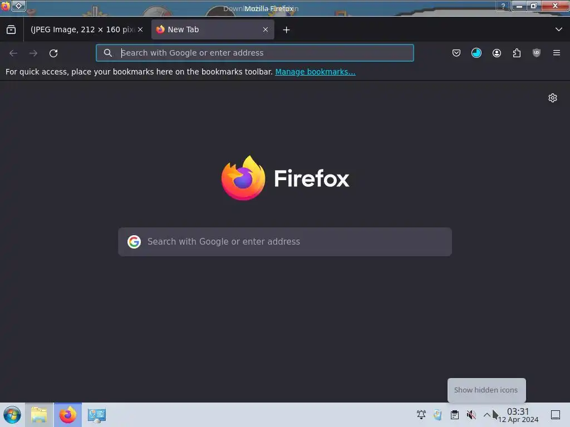Image resolution: width=570 pixels, height=427 pixels.
Task: Select Firefox in the taskbar
Action: coord(68,415)
